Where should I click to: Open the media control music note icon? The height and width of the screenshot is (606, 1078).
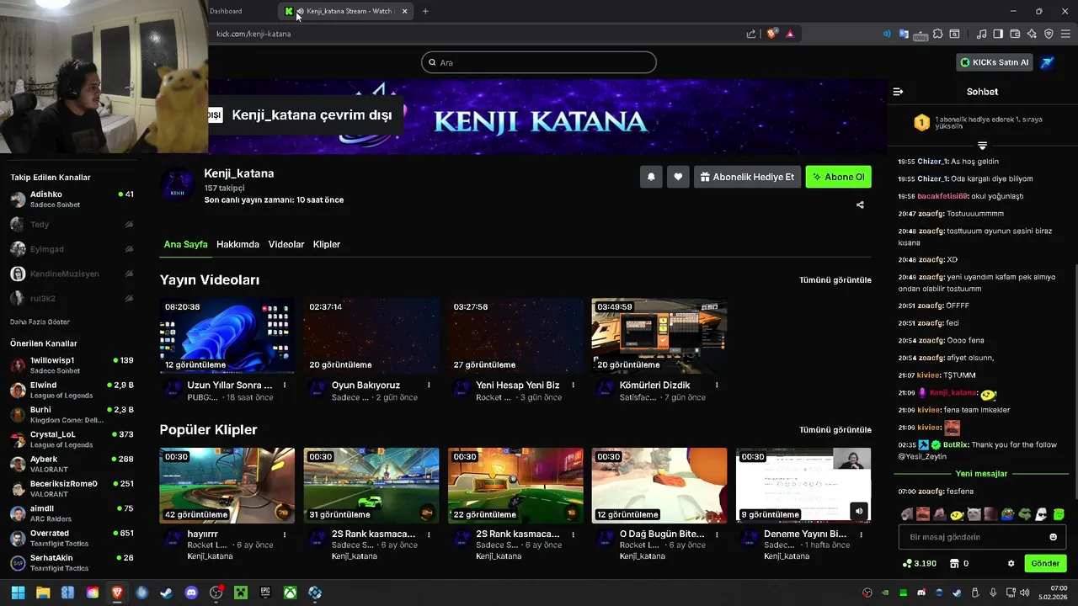pyautogui.click(x=981, y=34)
